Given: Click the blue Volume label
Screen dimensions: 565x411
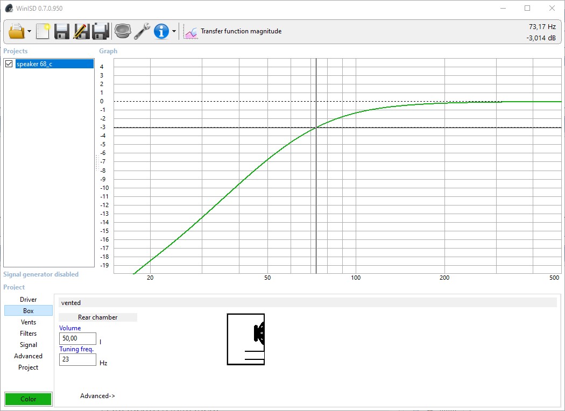Looking at the screenshot, I should [x=70, y=328].
